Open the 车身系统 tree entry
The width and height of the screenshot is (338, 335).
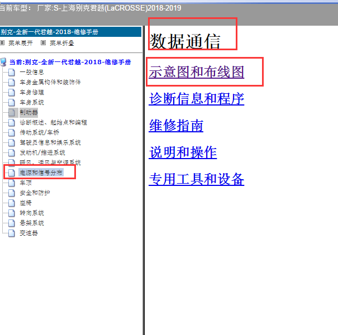tap(32, 102)
